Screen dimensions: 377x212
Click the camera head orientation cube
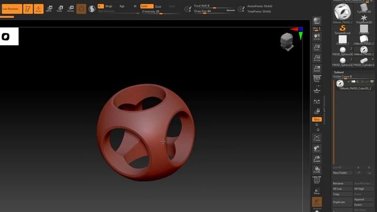(287, 42)
